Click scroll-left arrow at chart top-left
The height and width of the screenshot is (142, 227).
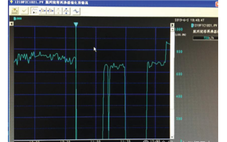coord(12,24)
